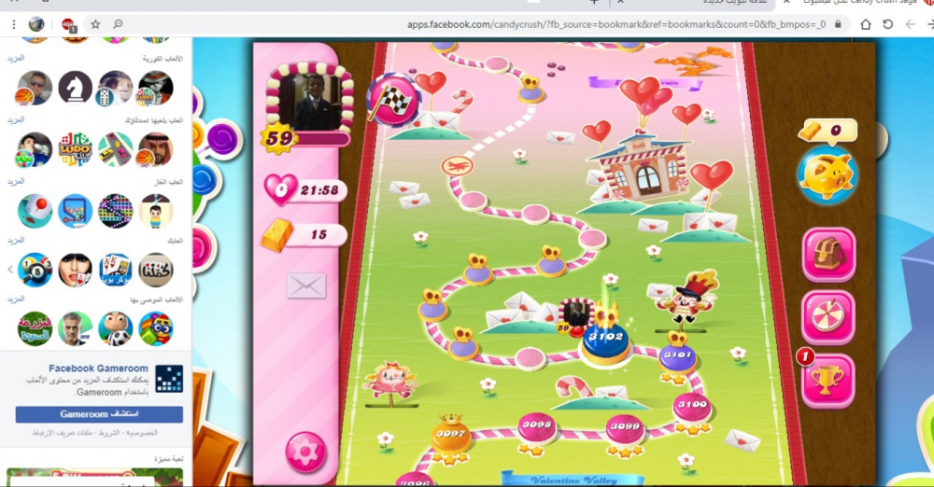Open the chess knight game icon
This screenshot has width=934, height=487.
(x=75, y=87)
